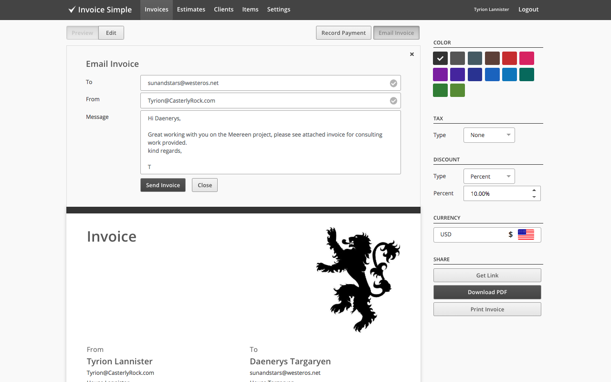Go to the Invoices tab
The width and height of the screenshot is (611, 382).
pos(157,10)
